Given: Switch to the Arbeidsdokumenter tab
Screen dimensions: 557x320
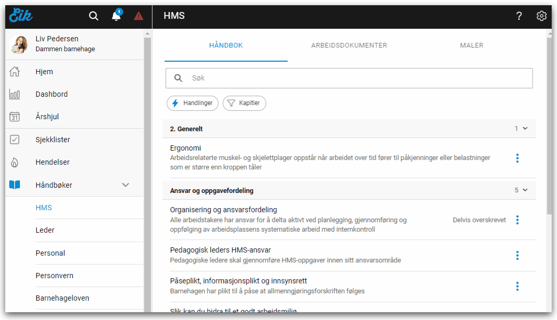Looking at the screenshot, I should click(x=349, y=45).
